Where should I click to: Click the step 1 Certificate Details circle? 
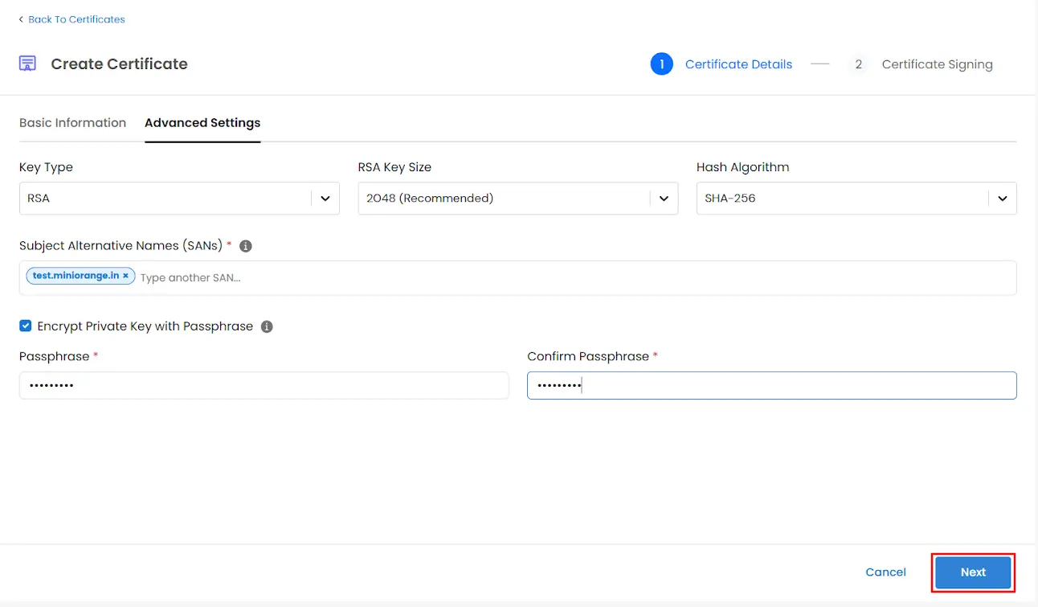click(661, 64)
